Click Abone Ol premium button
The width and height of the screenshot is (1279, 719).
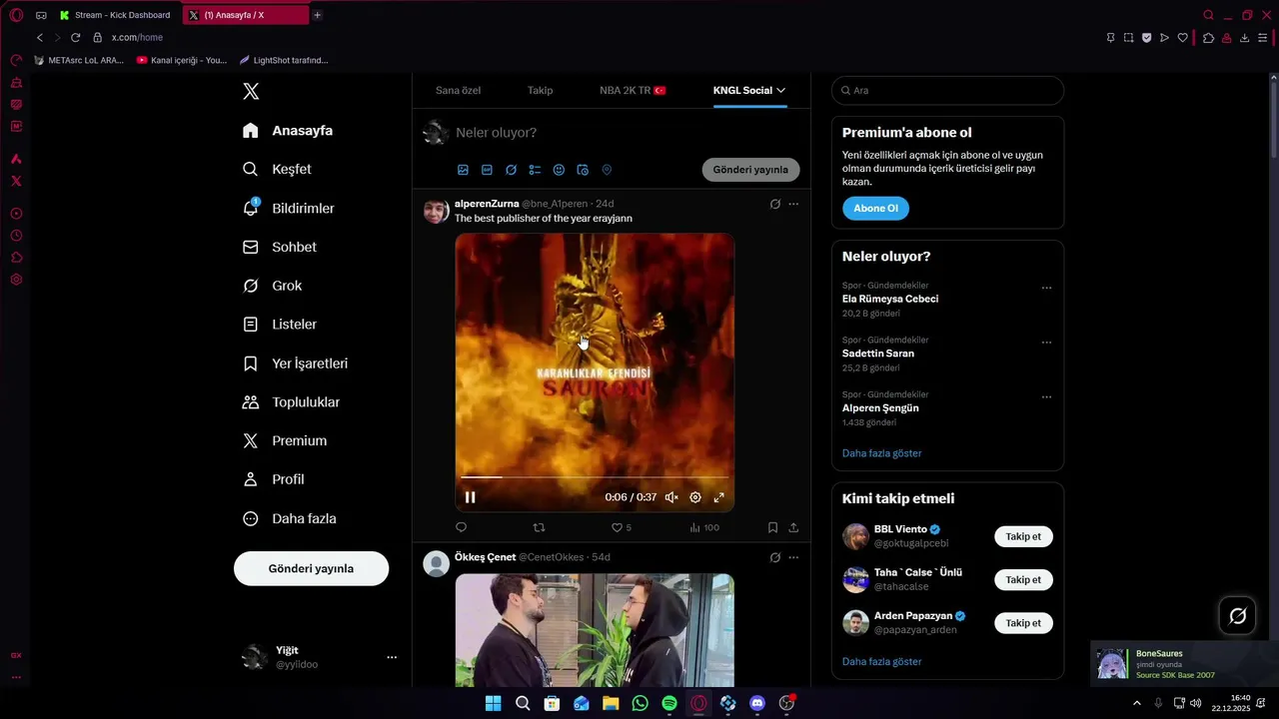(x=875, y=209)
